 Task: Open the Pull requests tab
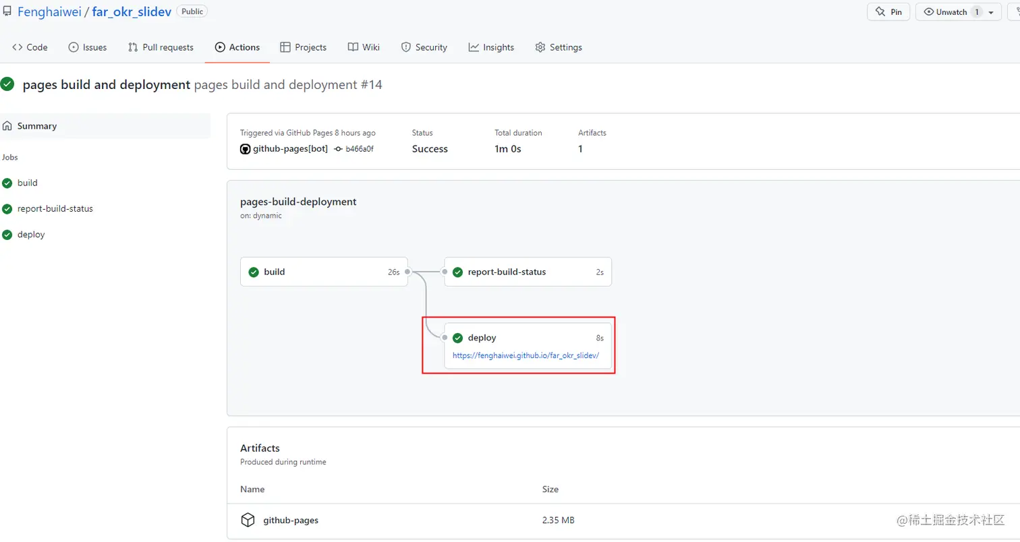pos(161,47)
